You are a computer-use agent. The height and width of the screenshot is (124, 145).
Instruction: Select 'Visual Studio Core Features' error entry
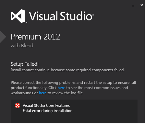[46, 106]
